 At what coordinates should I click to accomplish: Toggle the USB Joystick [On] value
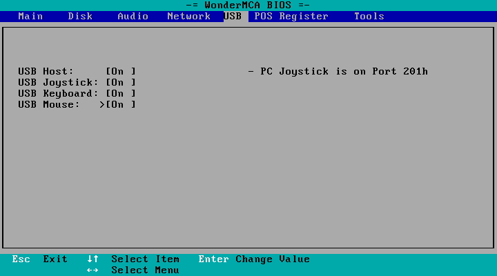tap(121, 82)
